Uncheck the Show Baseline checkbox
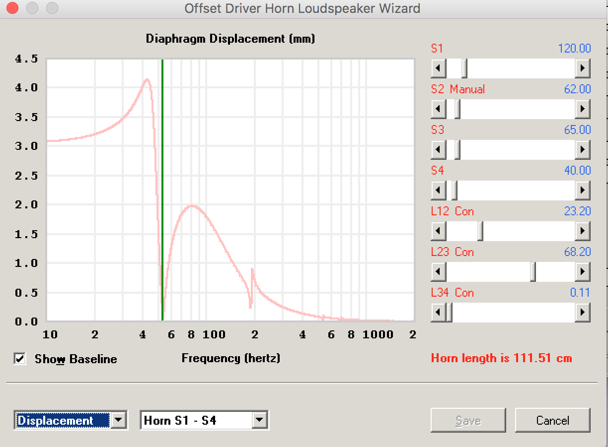608x447 pixels. [20, 359]
